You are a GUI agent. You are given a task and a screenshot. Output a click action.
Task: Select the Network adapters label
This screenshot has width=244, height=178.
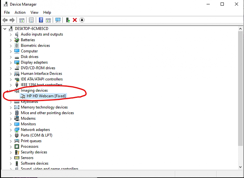click(x=35, y=130)
